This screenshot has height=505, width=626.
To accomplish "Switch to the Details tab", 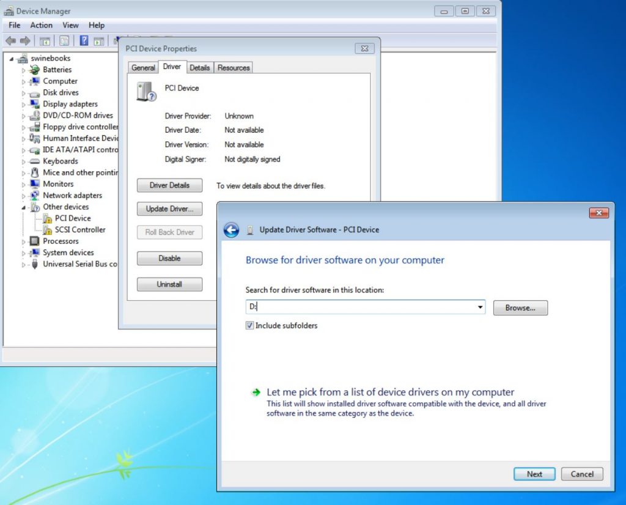I will pyautogui.click(x=199, y=68).
